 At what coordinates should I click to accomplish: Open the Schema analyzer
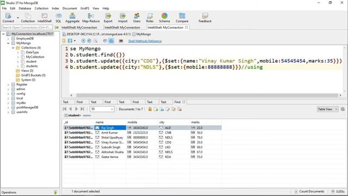[x=164, y=17]
